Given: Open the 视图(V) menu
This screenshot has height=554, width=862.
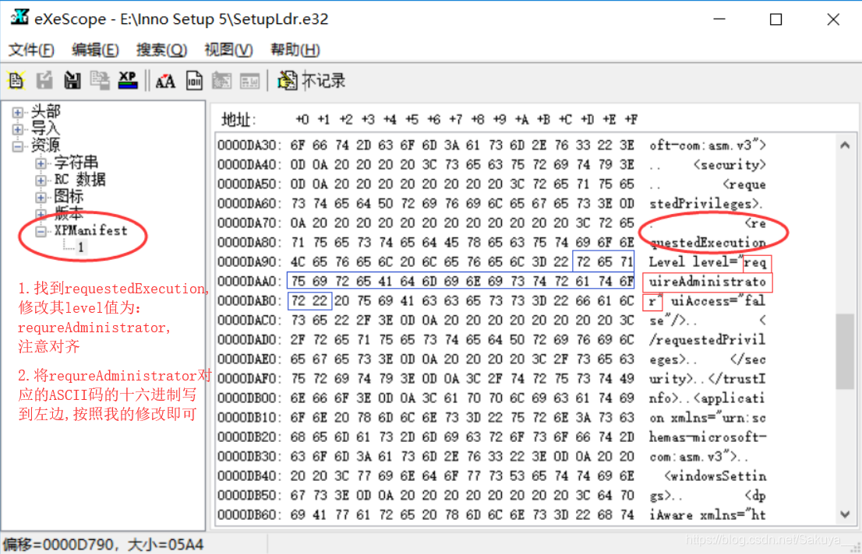Looking at the screenshot, I should pos(228,50).
